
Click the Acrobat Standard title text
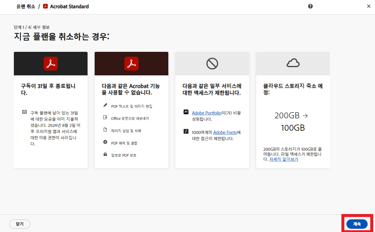69,6
